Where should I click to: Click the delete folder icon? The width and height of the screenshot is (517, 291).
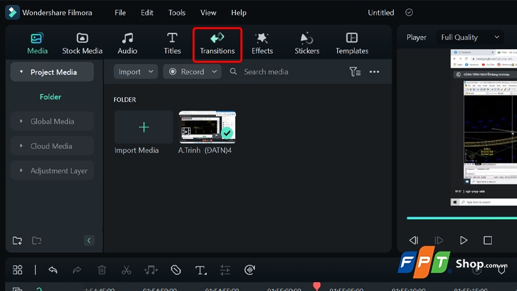click(37, 241)
